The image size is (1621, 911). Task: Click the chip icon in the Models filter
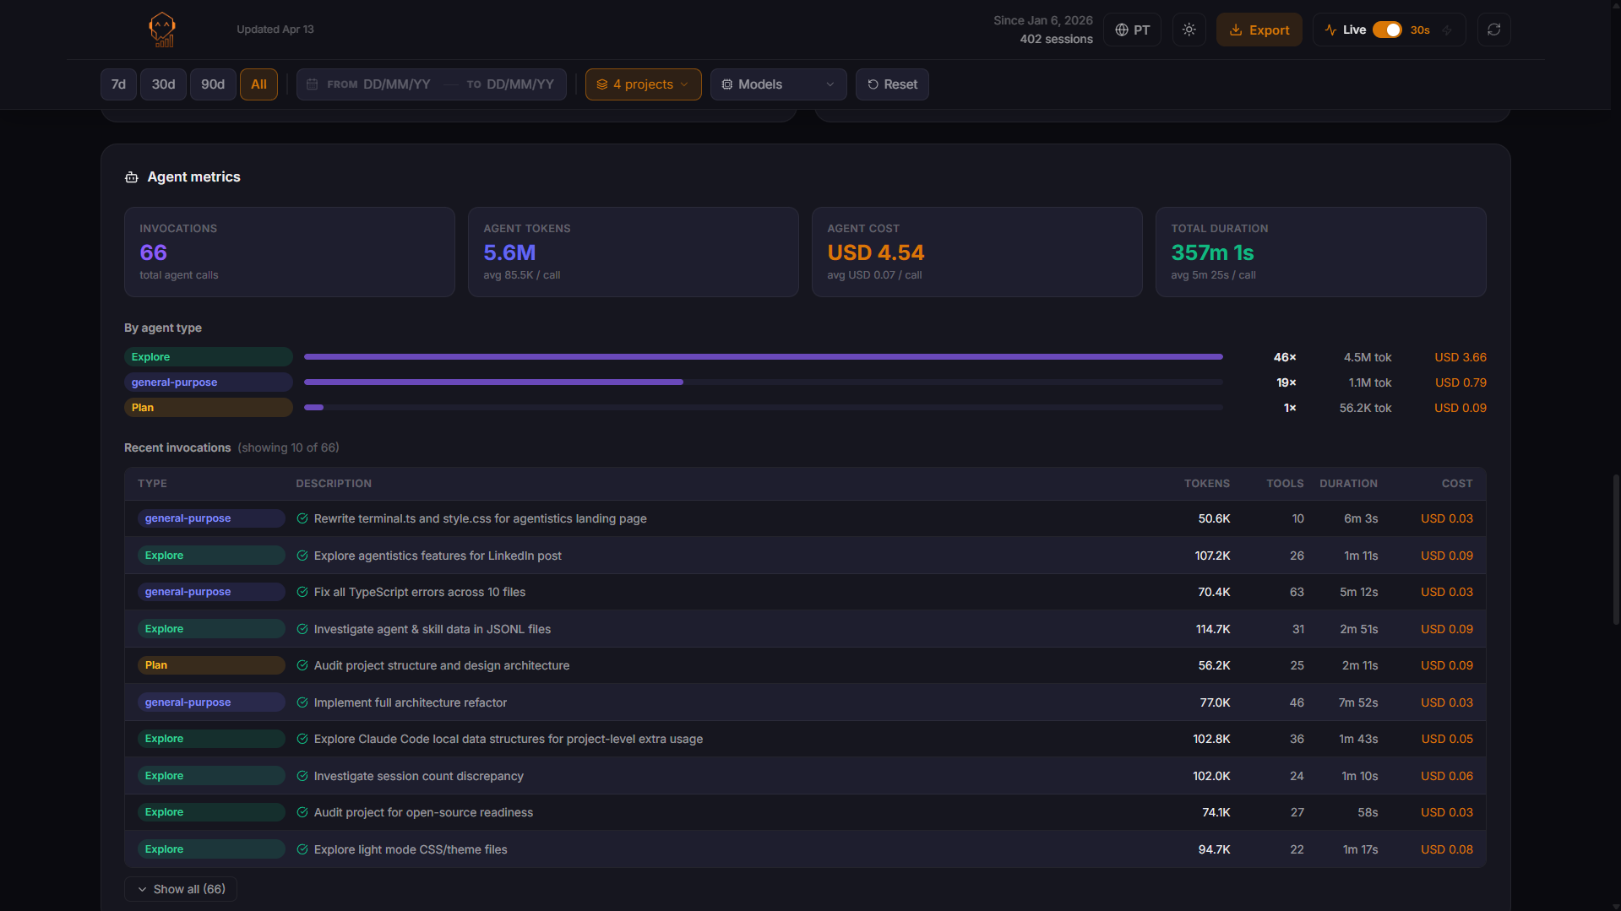coord(727,84)
